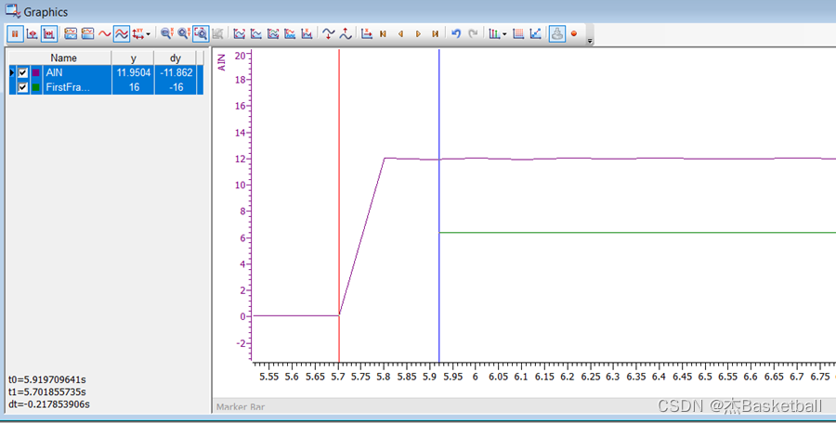Click the second stacked separate-views icon
Screen dimensions: 836x423
click(87, 33)
